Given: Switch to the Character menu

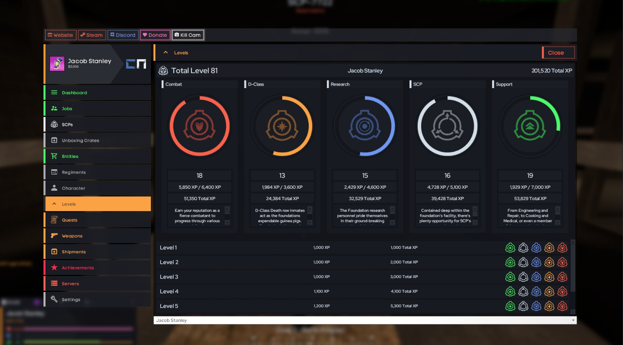Looking at the screenshot, I should pos(98,188).
